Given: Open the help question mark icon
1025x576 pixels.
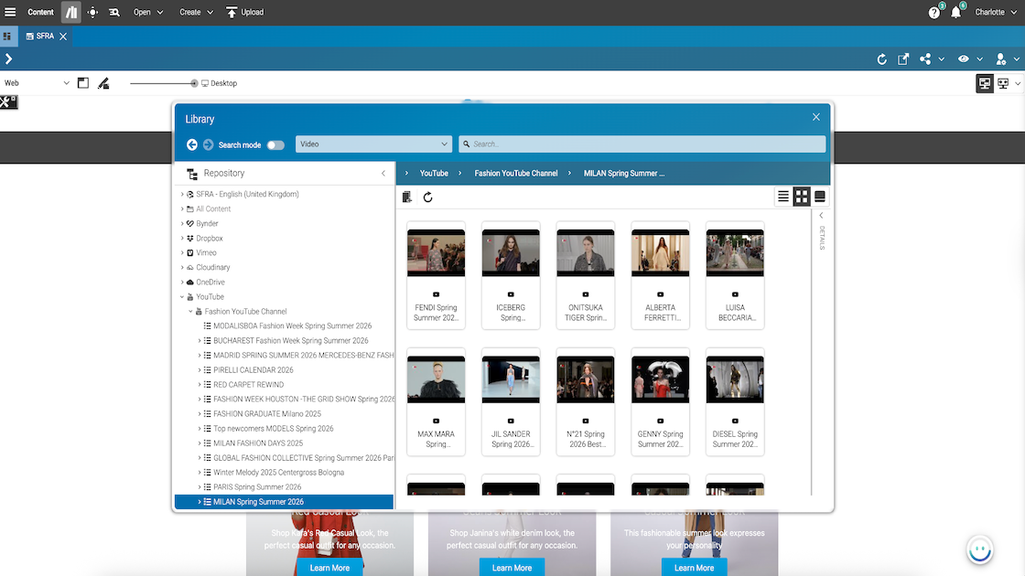Looking at the screenshot, I should 933,13.
